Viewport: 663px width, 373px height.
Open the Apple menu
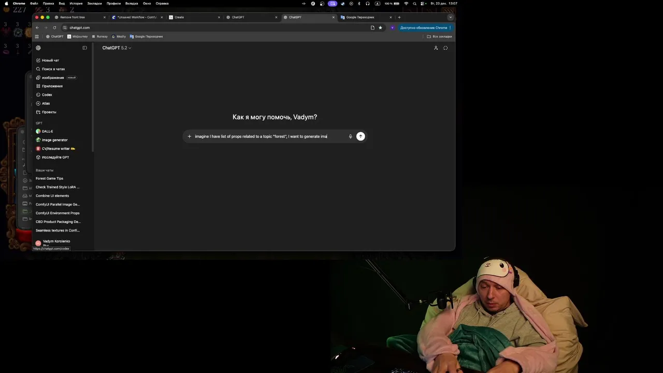[x=6, y=4]
